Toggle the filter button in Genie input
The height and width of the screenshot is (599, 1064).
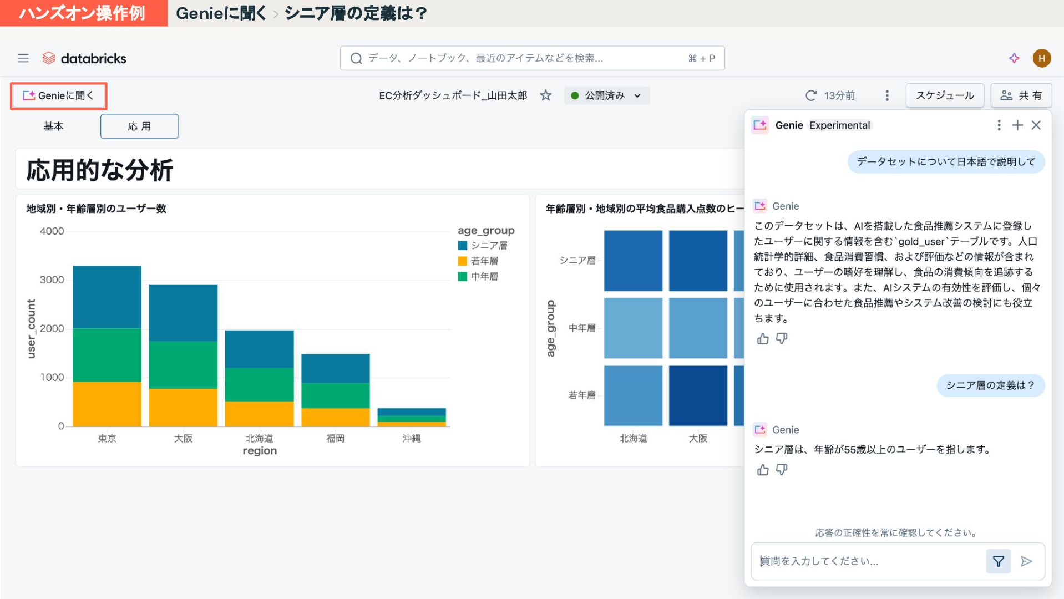pyautogui.click(x=998, y=561)
